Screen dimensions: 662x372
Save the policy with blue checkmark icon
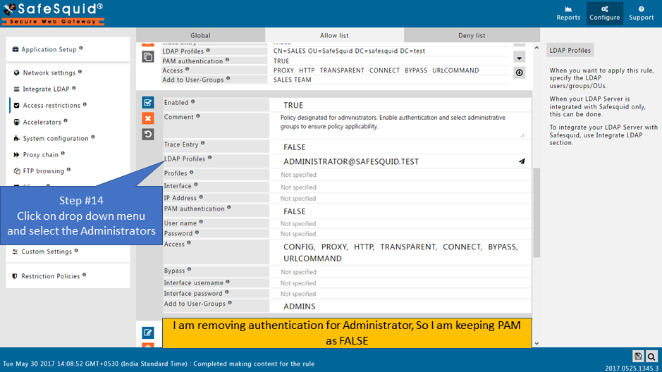(148, 102)
